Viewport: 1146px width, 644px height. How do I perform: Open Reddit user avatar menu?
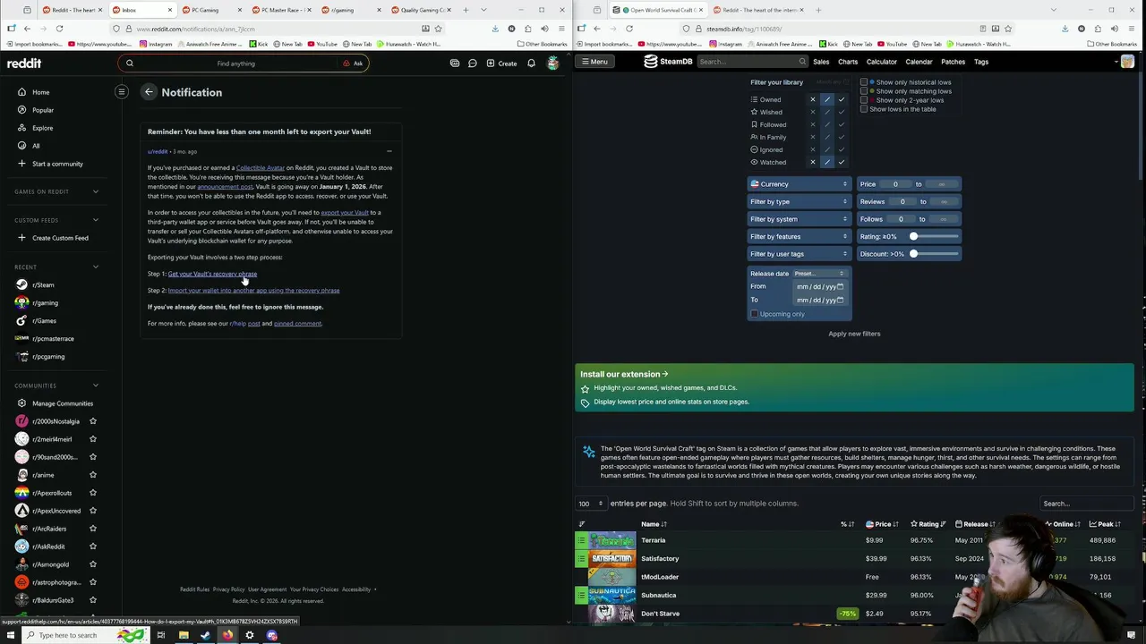pyautogui.click(x=552, y=64)
